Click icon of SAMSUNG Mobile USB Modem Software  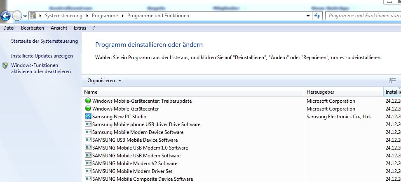(88, 155)
